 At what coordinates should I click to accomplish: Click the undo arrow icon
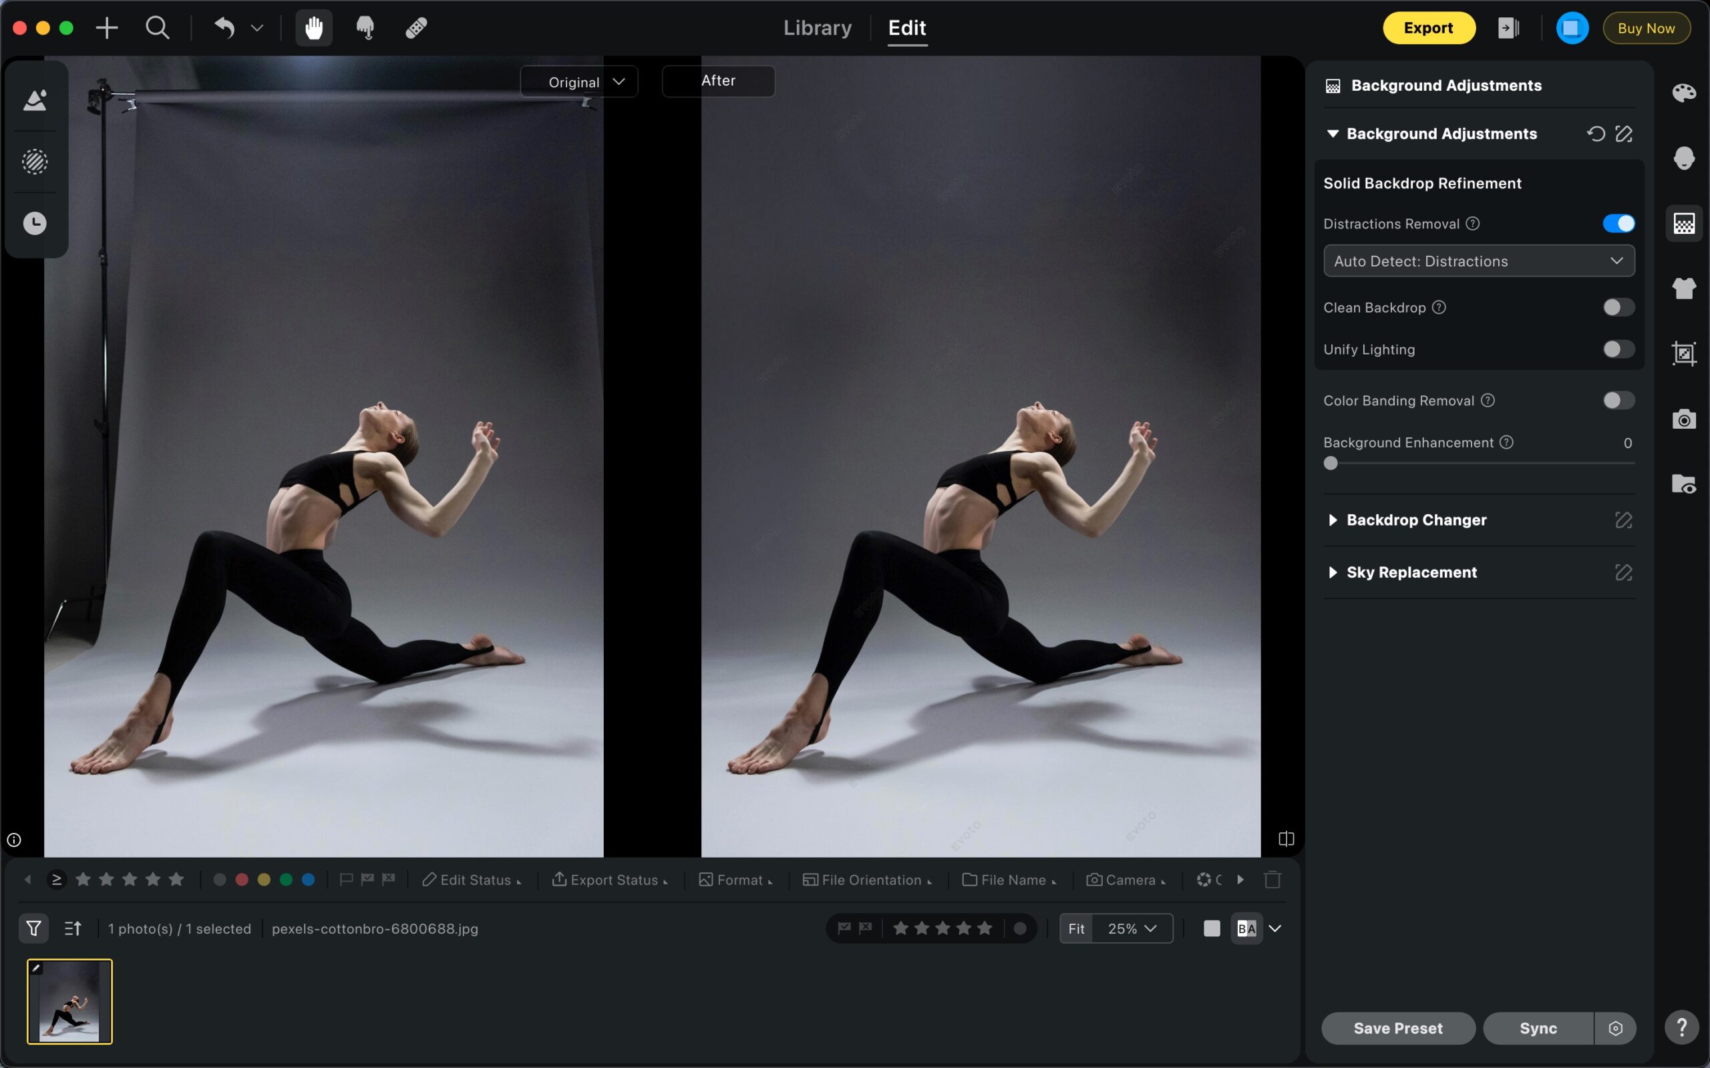tap(224, 27)
